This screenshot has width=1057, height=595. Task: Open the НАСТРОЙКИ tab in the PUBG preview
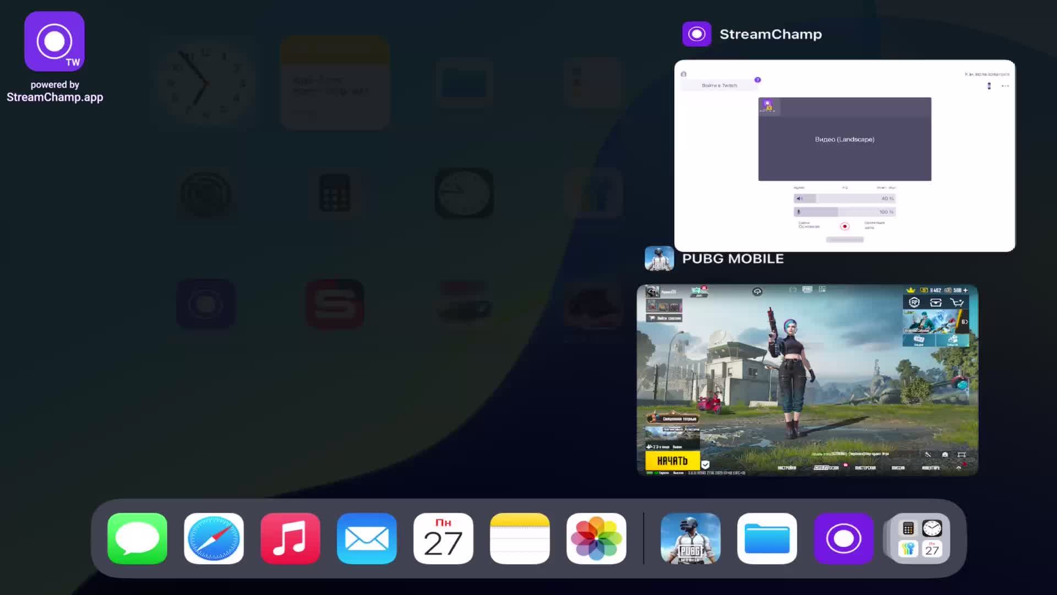tap(787, 468)
